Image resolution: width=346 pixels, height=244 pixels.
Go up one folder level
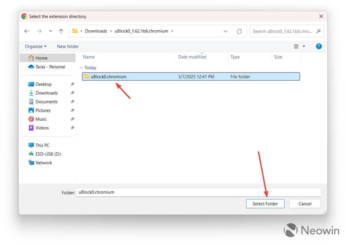tap(61, 31)
